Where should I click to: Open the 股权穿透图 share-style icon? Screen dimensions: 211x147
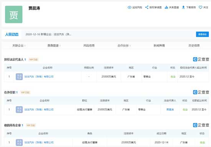click(x=147, y=7)
